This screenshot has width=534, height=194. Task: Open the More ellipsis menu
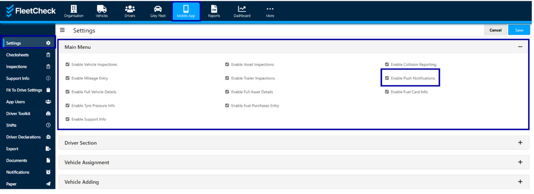tap(270, 9)
